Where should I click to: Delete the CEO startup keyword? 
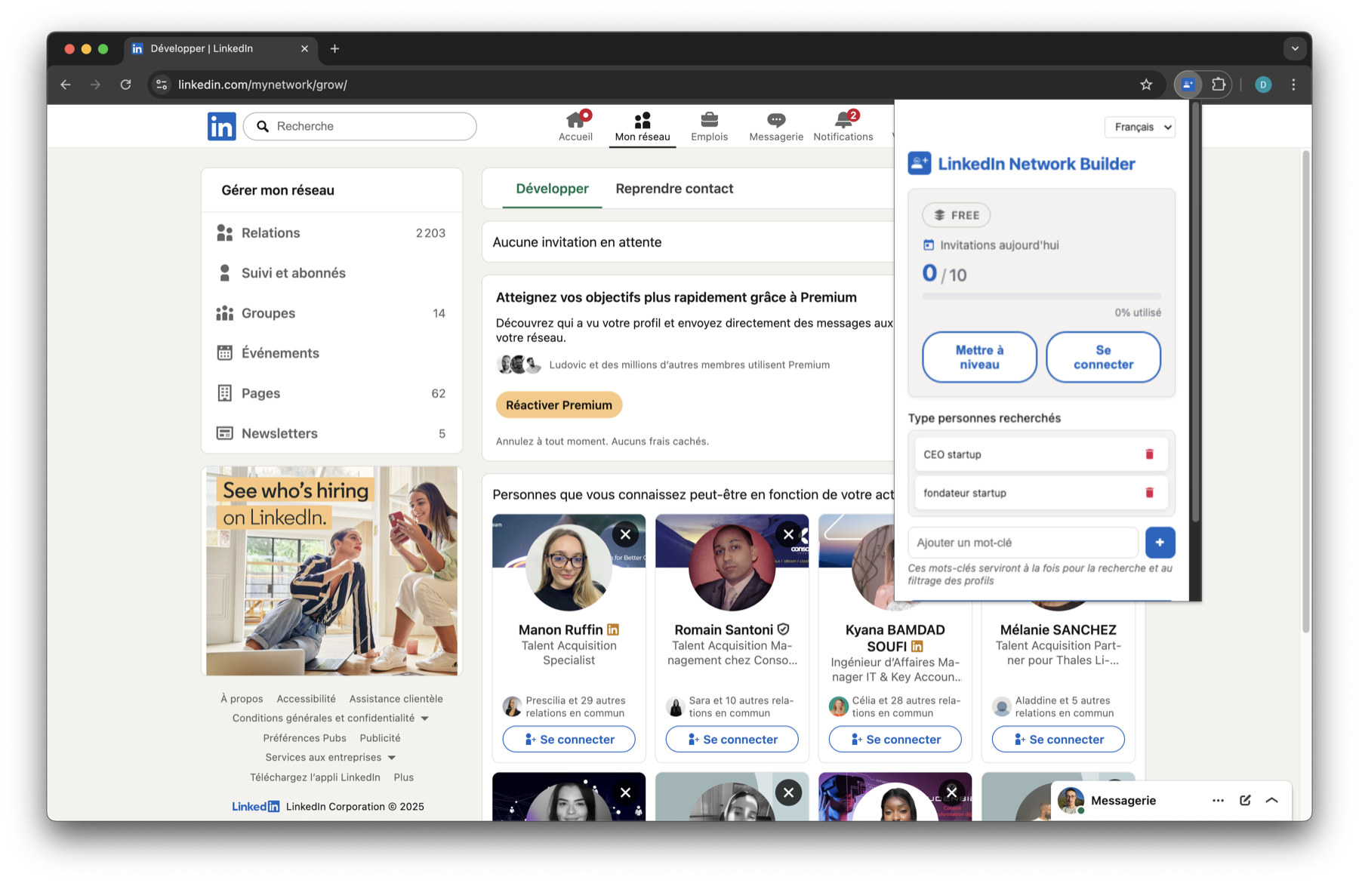click(x=1149, y=454)
